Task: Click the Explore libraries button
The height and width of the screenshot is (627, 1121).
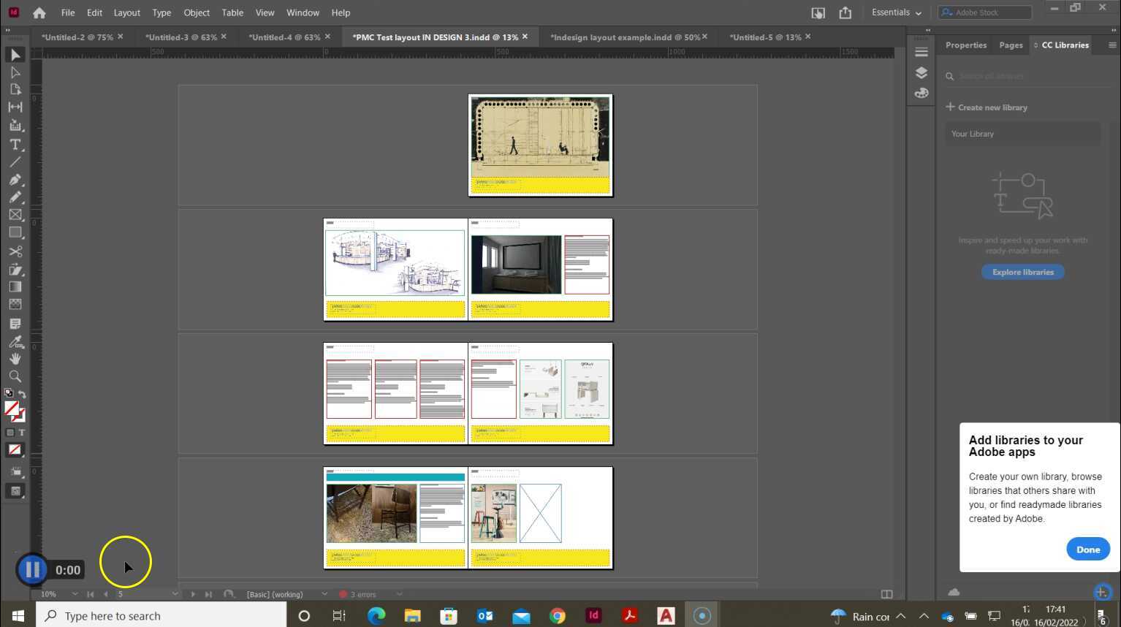Action: tap(1022, 272)
